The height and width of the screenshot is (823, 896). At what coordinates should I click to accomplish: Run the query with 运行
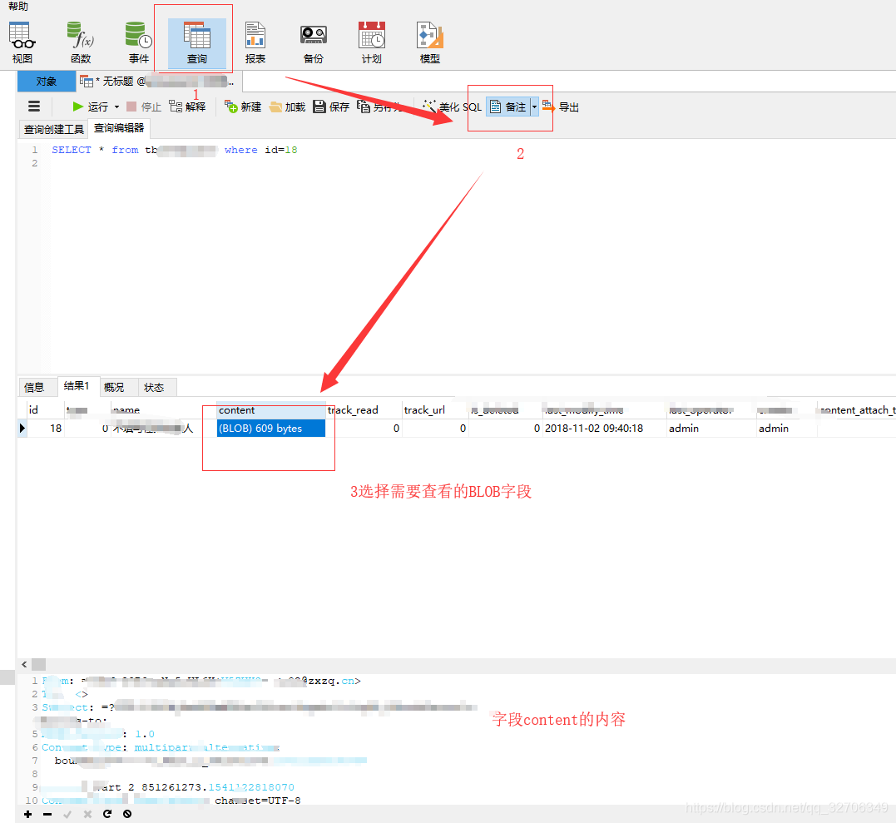pyautogui.click(x=94, y=107)
